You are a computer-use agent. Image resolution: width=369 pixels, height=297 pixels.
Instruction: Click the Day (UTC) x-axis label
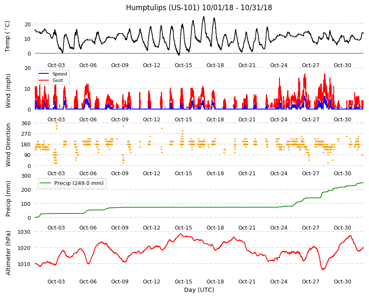tap(199, 290)
